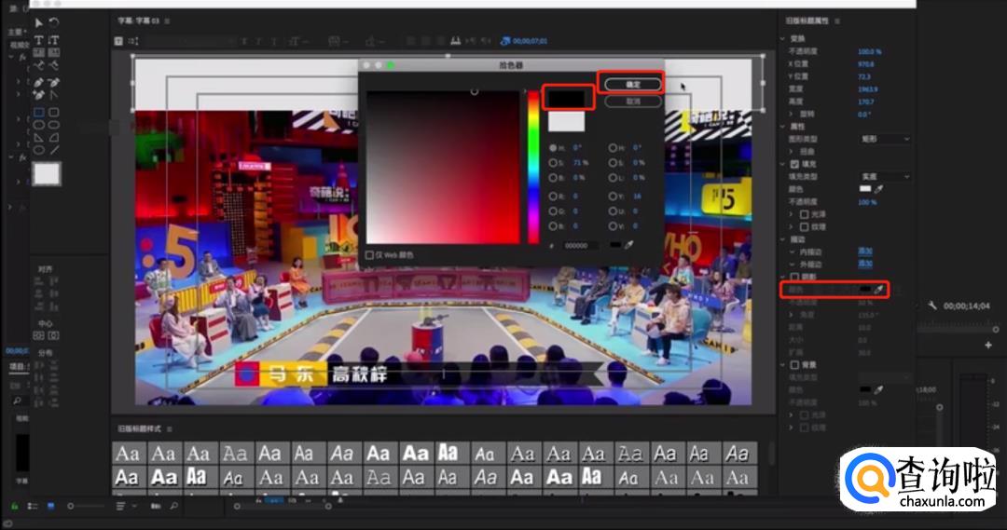Expand the rotation property
The image size is (1007, 530).
coord(792,114)
